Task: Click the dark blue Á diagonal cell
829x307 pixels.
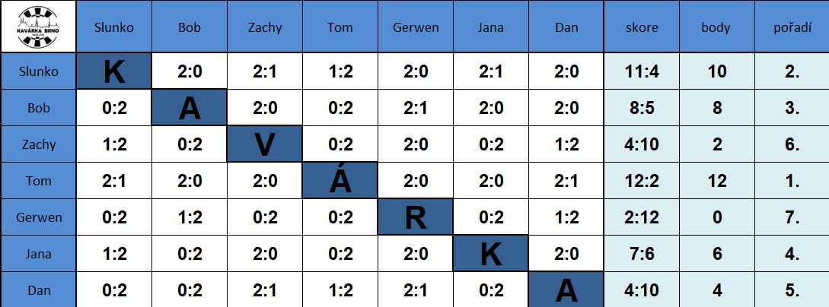Action: (x=340, y=180)
